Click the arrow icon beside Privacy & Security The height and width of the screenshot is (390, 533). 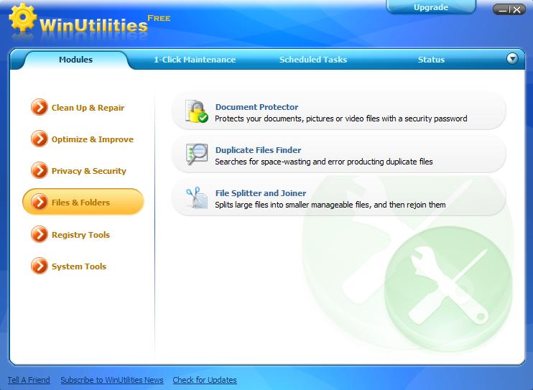click(x=39, y=171)
